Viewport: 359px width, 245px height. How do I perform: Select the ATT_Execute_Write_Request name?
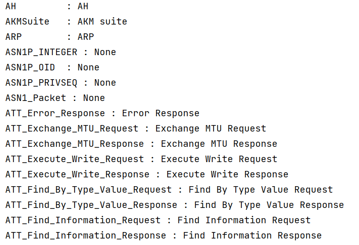click(x=75, y=159)
